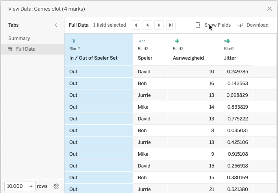Select the In / Out of Speler Set column header
This screenshot has height=193, width=278.
[93, 58]
